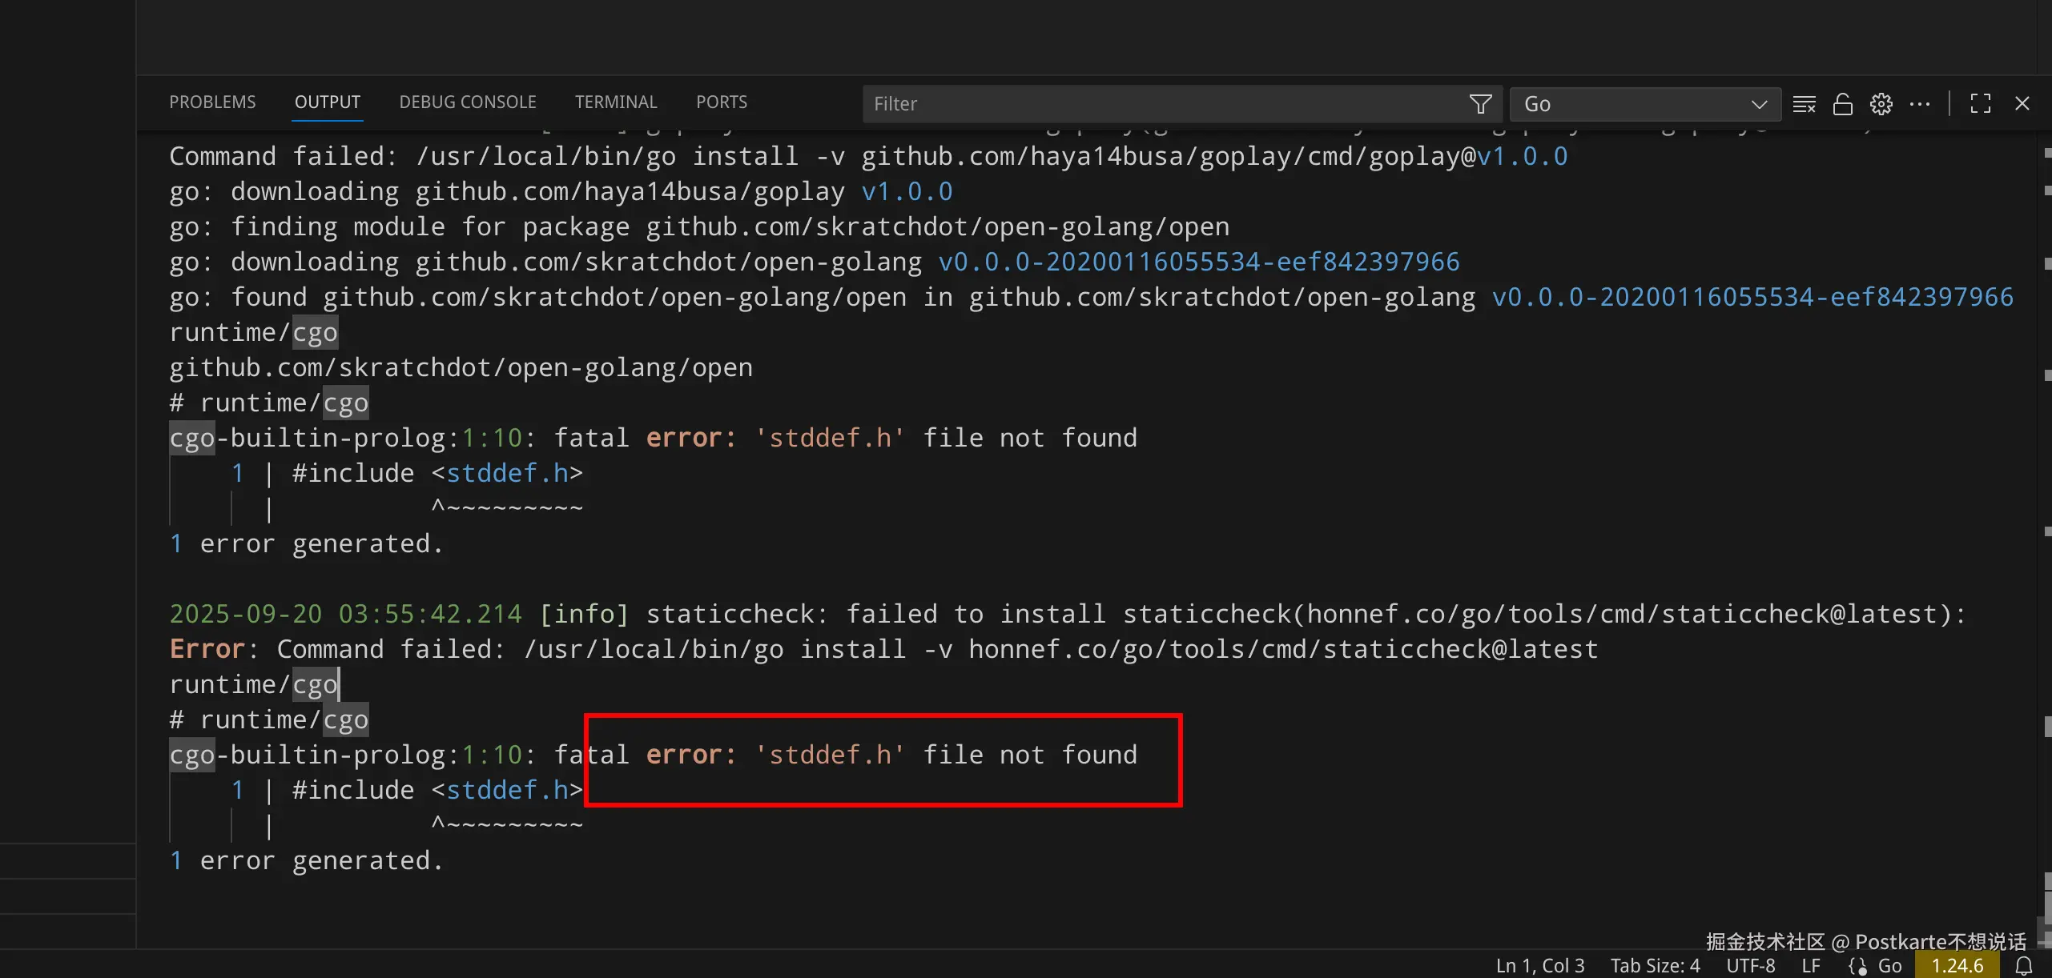Open the DEBUG CONSOLE tab

click(468, 102)
